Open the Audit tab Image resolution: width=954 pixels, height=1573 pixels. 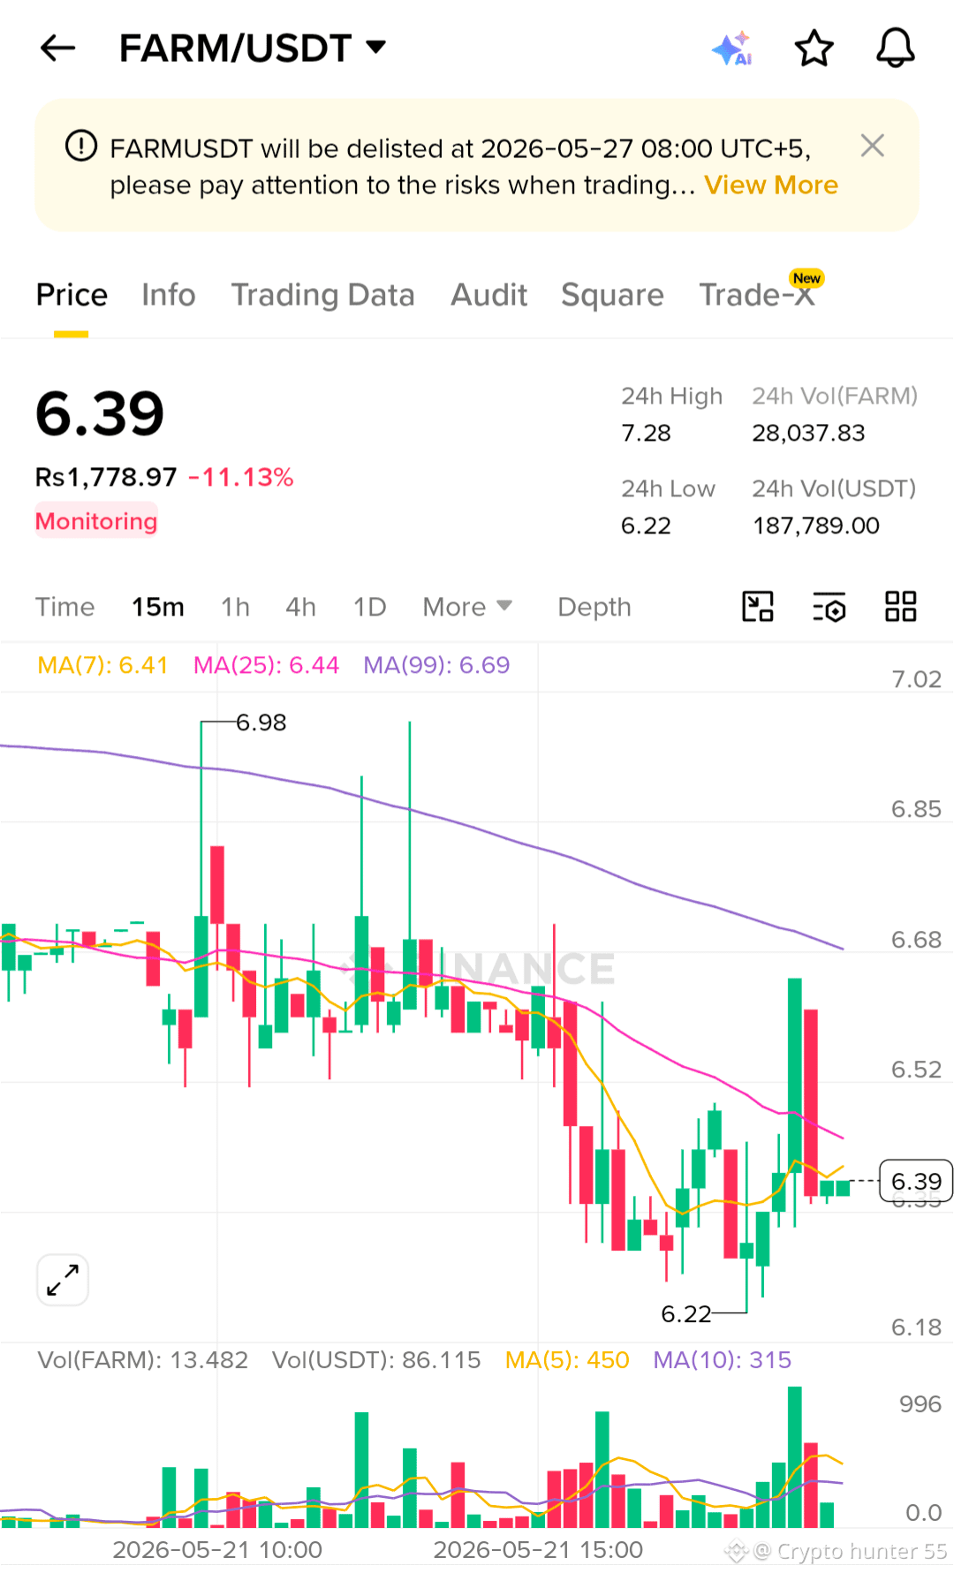[x=488, y=295]
